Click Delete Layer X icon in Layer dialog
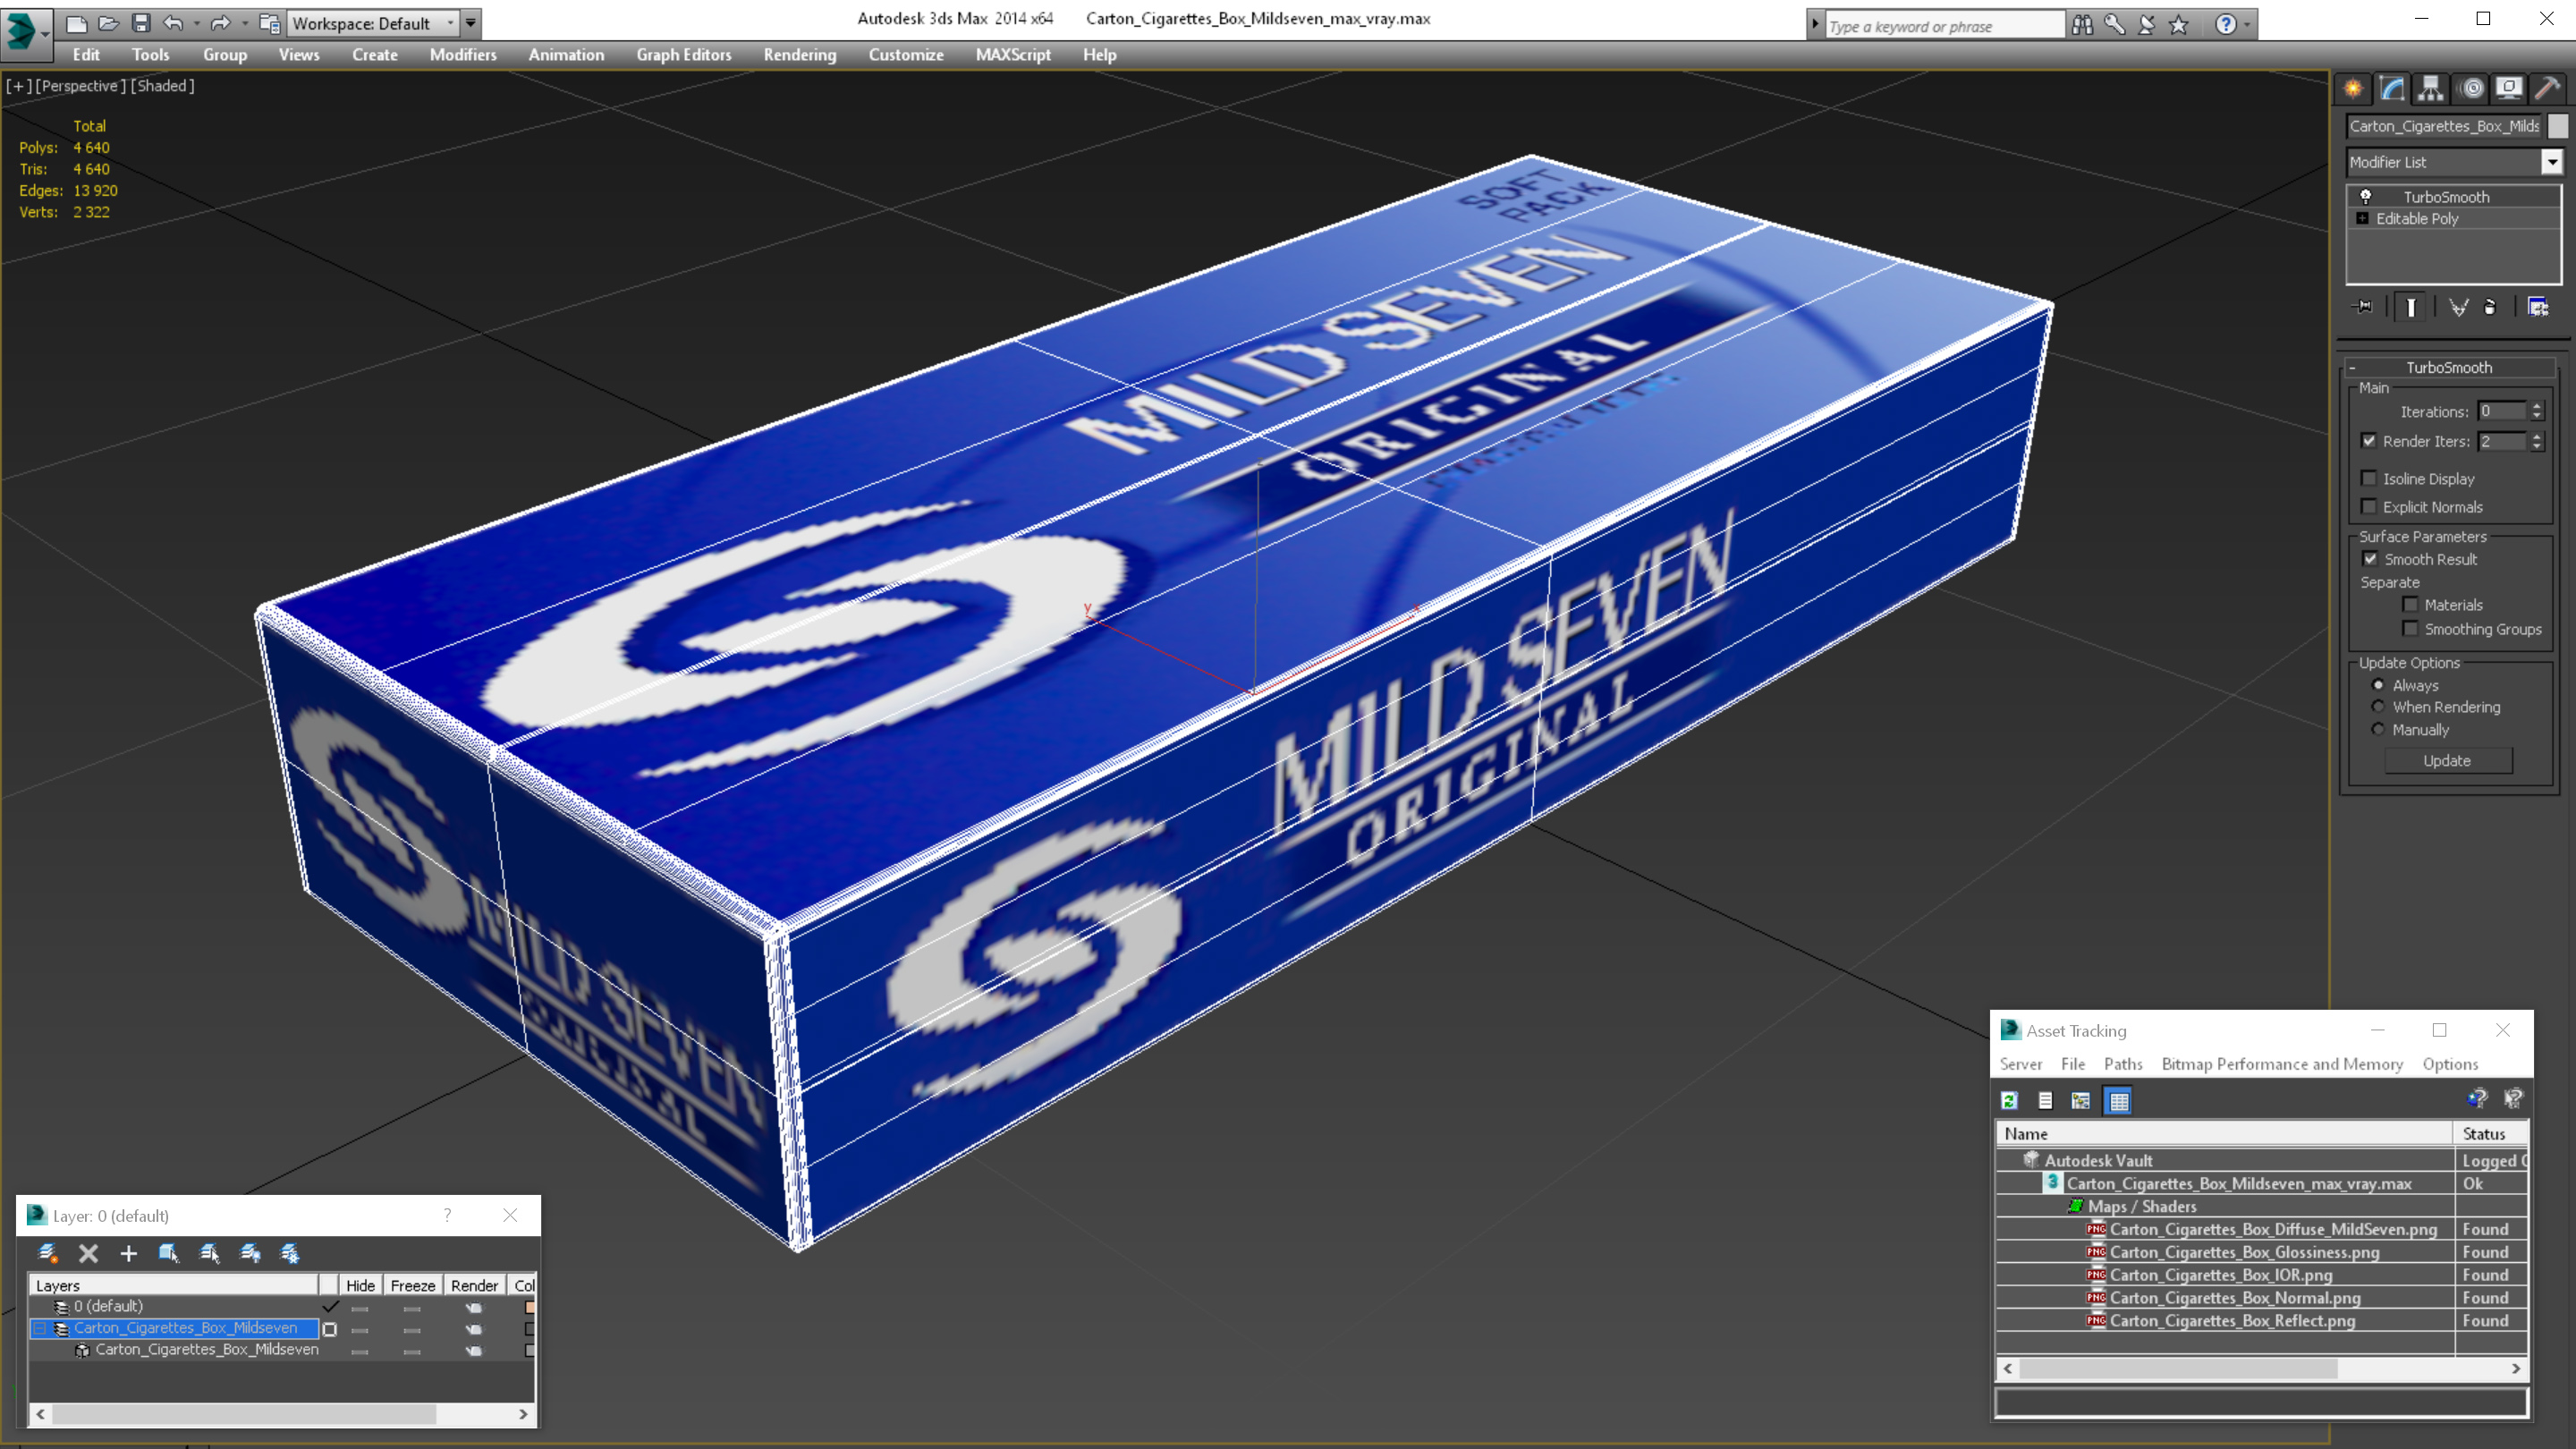This screenshot has width=2576, height=1449. (88, 1253)
